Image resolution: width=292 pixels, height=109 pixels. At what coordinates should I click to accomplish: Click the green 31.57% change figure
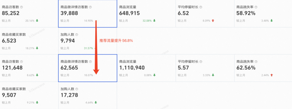(x=88, y=48)
